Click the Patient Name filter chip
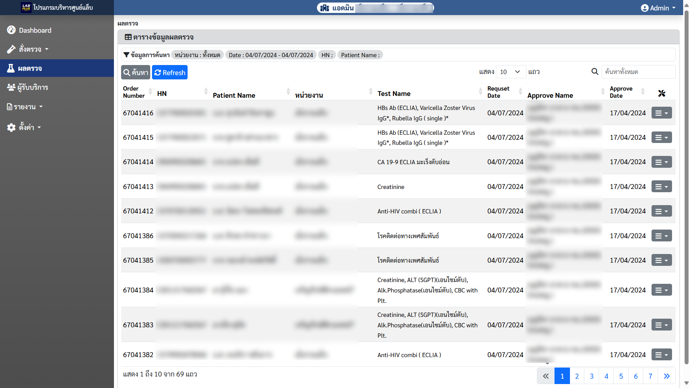Screen dimensions: 690x388 360,55
